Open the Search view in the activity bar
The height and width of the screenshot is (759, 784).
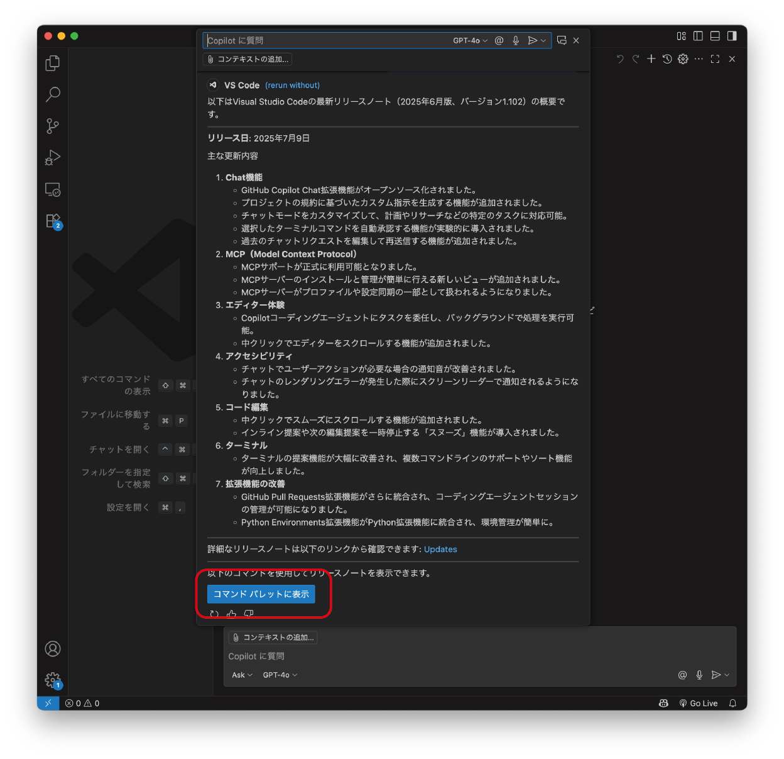[x=53, y=94]
